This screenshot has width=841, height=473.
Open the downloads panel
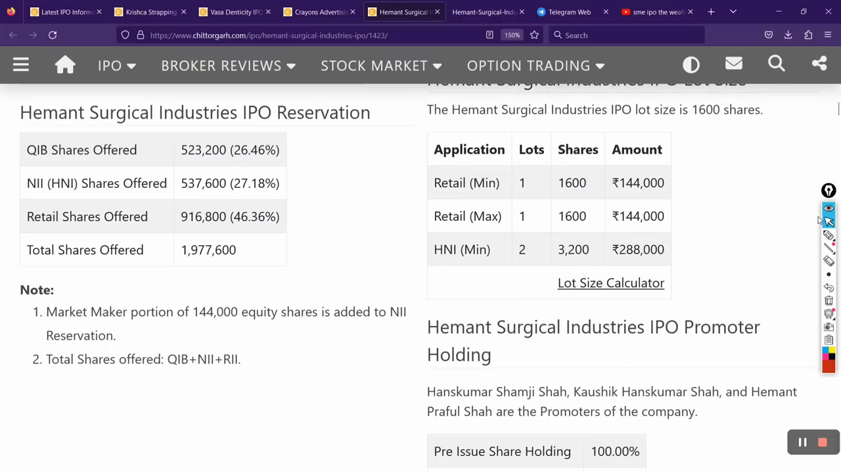point(788,35)
